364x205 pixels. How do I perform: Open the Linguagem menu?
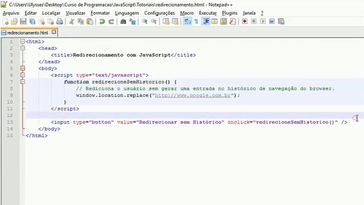[127, 13]
